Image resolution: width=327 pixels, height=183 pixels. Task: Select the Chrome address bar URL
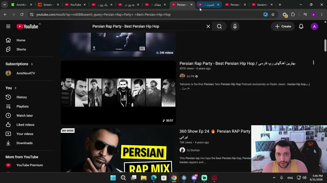click(103, 14)
